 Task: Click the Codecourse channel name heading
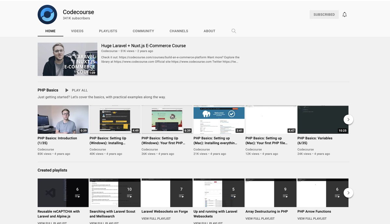78,12
